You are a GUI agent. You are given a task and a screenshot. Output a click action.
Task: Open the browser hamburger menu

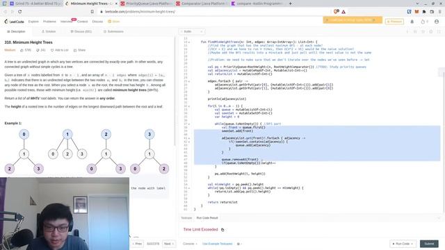pos(439,12)
